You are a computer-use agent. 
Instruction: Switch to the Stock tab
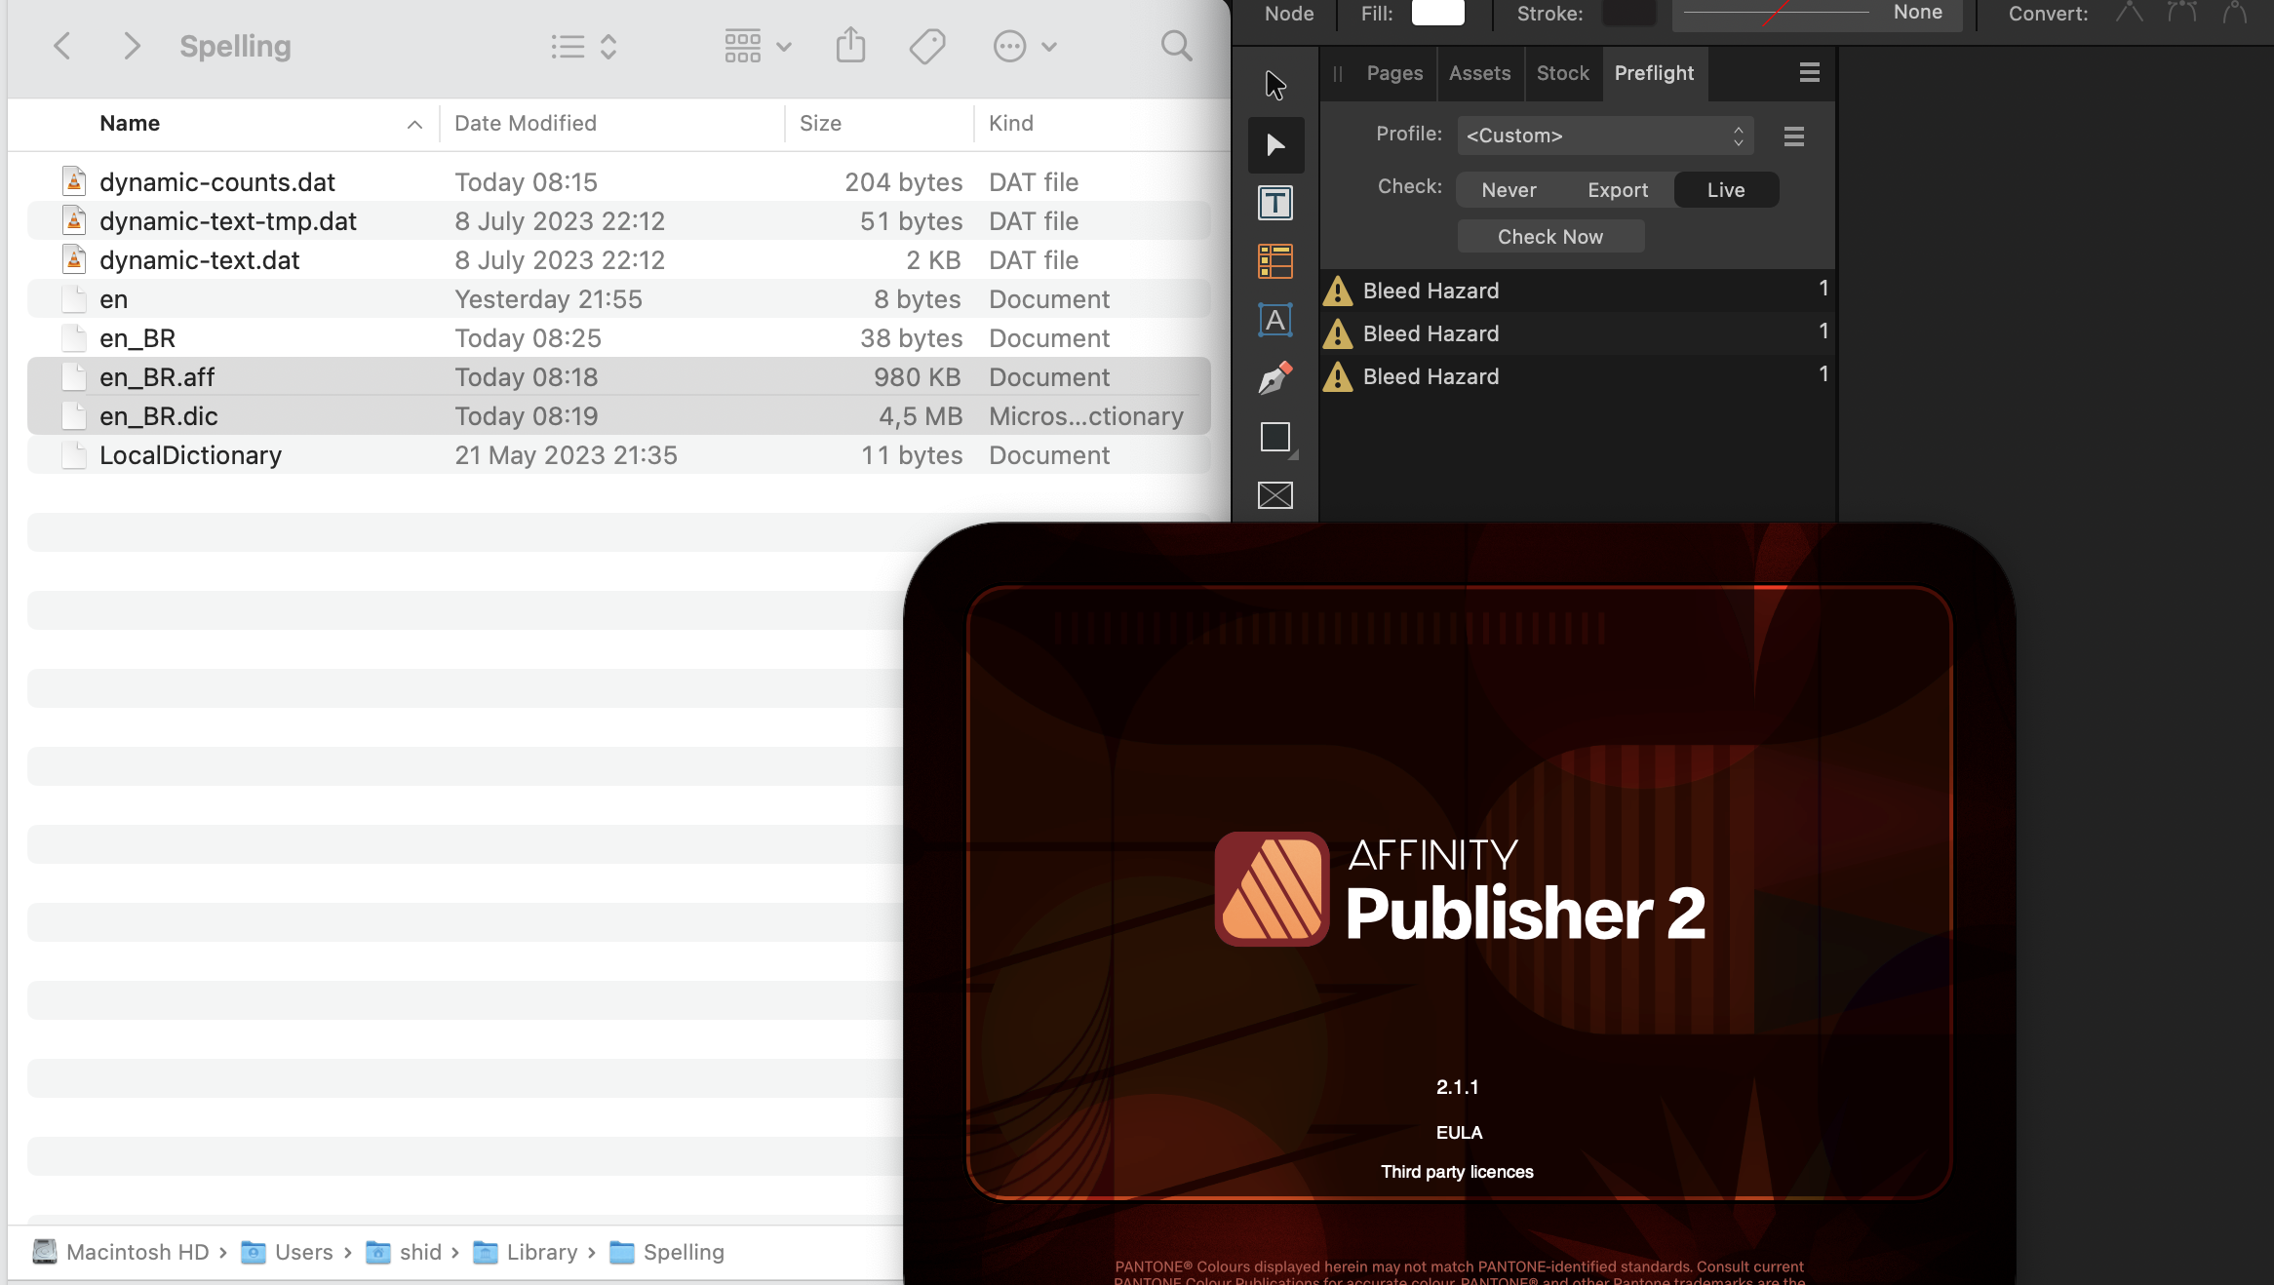click(x=1562, y=73)
